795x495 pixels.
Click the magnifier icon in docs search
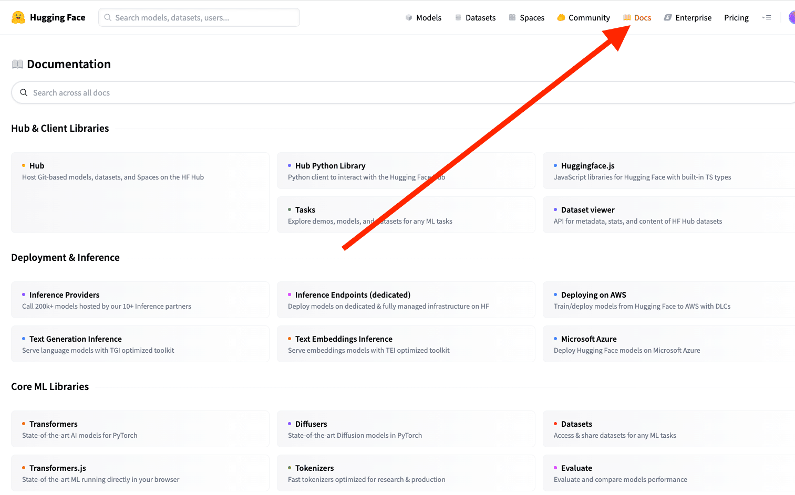pos(24,92)
